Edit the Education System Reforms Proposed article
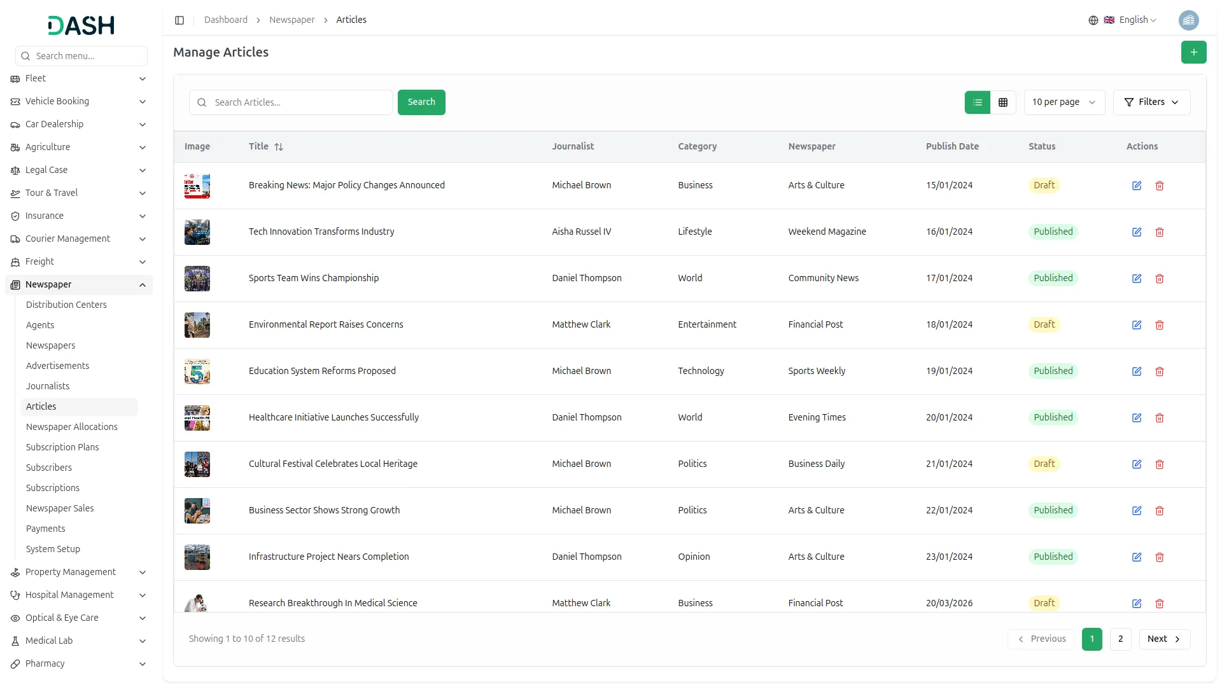This screenshot has height=687, width=1222. [x=1136, y=371]
